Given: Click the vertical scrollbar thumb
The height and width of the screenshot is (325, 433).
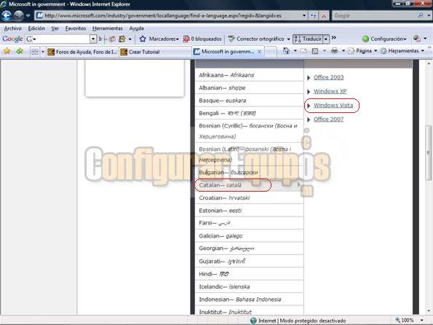Looking at the screenshot, I should [x=429, y=153].
